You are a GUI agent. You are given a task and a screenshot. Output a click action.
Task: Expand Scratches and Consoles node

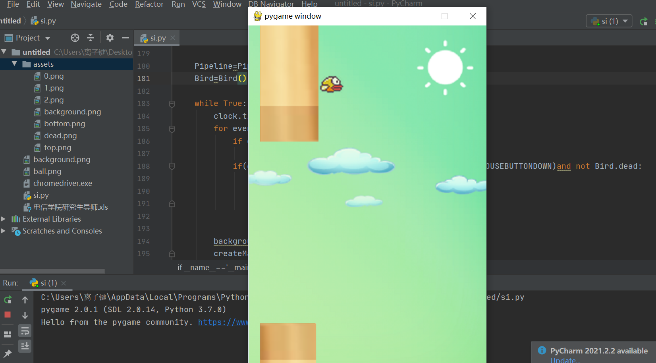(x=3, y=231)
